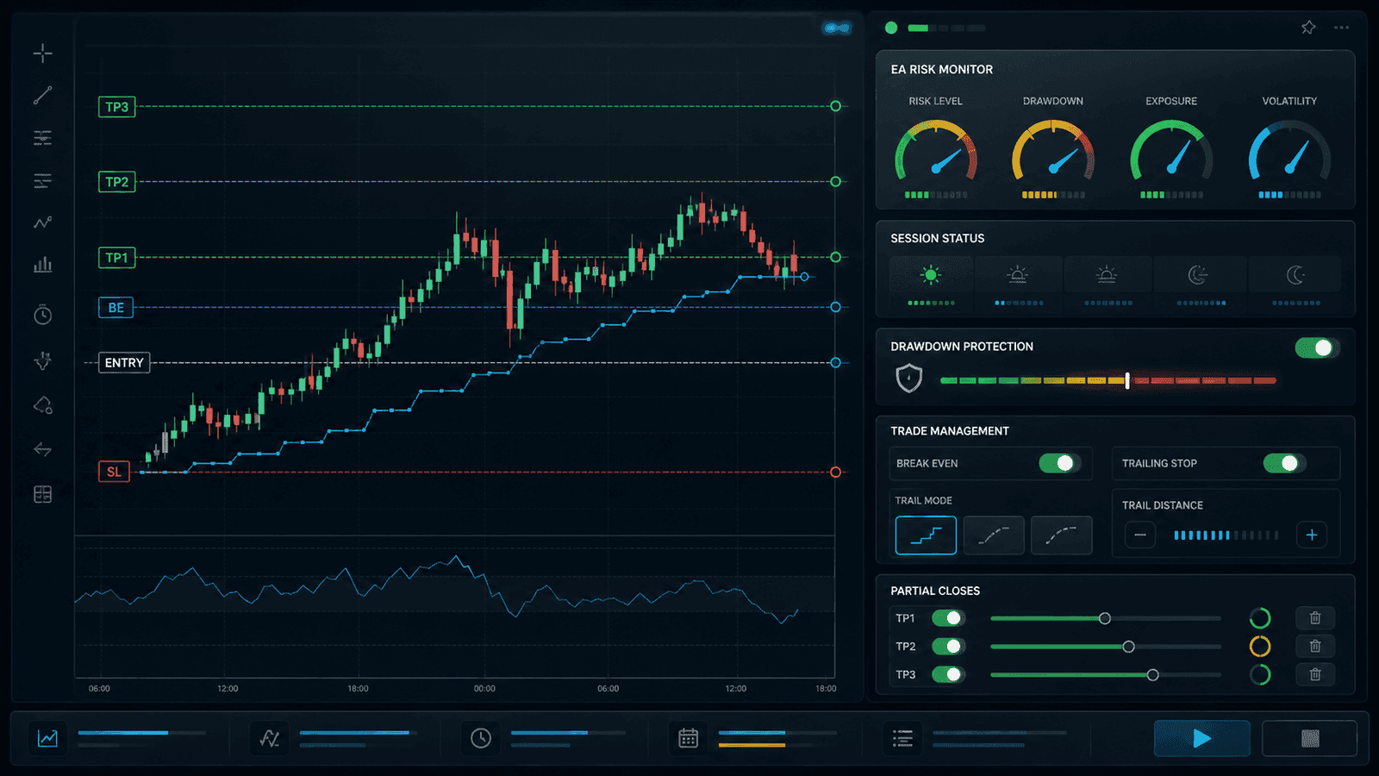Image resolution: width=1379 pixels, height=776 pixels.
Task: Disable the Trailing Stop toggle
Action: click(x=1284, y=463)
